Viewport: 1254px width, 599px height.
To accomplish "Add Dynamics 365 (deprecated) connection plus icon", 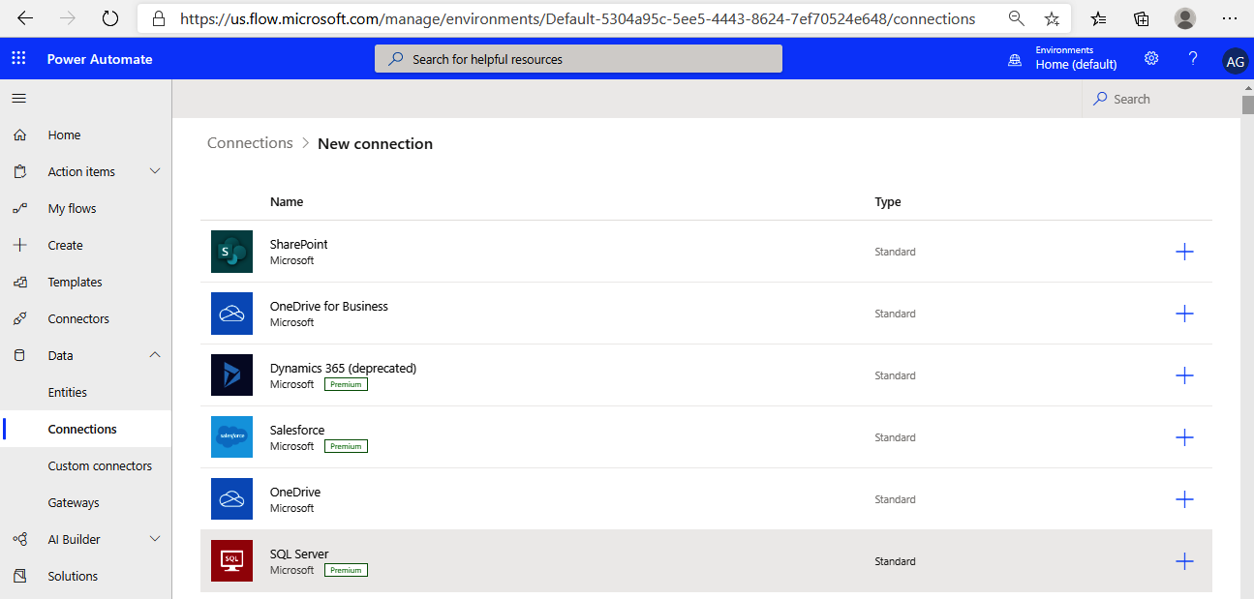I will coord(1184,375).
